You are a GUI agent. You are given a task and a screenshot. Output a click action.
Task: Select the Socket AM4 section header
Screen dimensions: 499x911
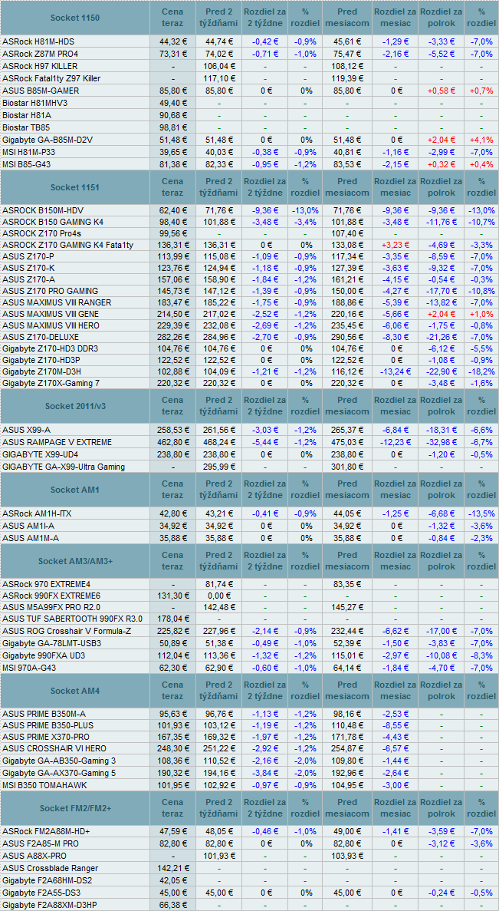pyautogui.click(x=75, y=691)
